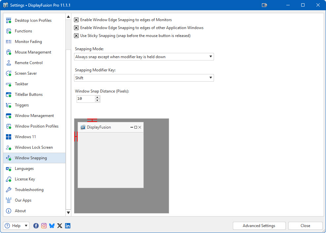
Task: Click the Windows 11 logo icon
Action: pyautogui.click(x=9, y=137)
